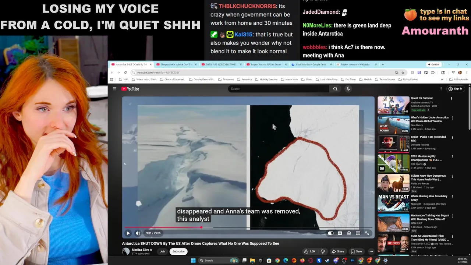Reload the page

125,73
